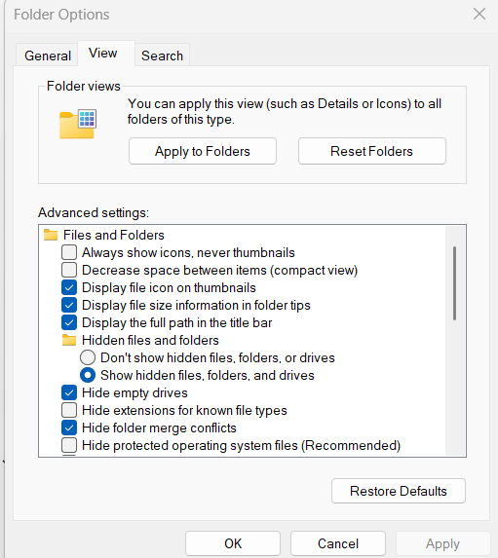This screenshot has width=498, height=558.
Task: Enable Decrease space between items checkbox
Action: point(69,270)
